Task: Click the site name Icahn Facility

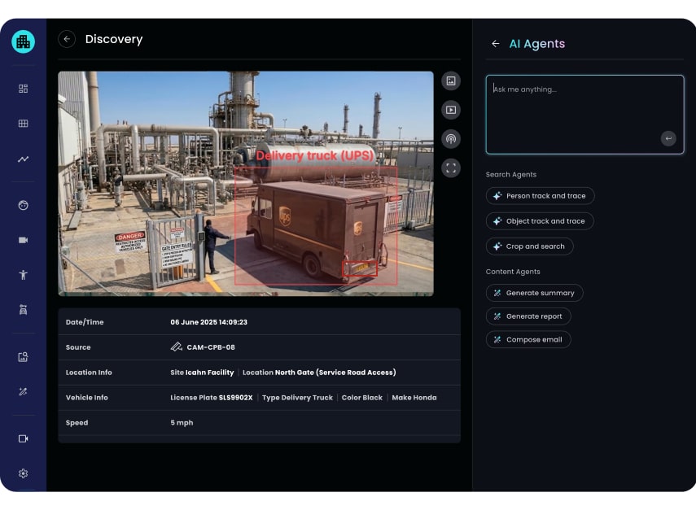Action: [209, 373]
